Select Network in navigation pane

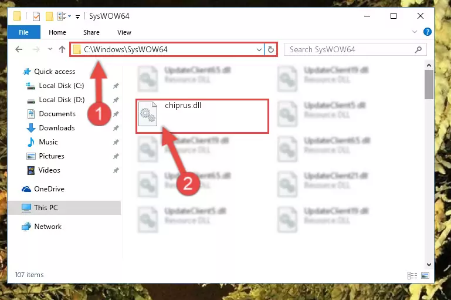tap(48, 227)
